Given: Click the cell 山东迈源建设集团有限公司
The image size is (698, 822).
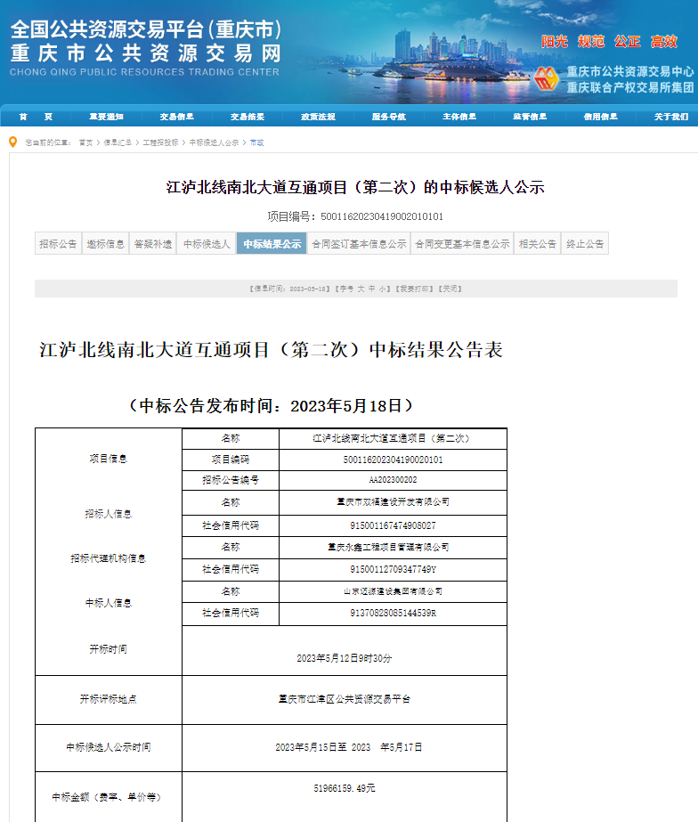Looking at the screenshot, I should click(393, 591).
